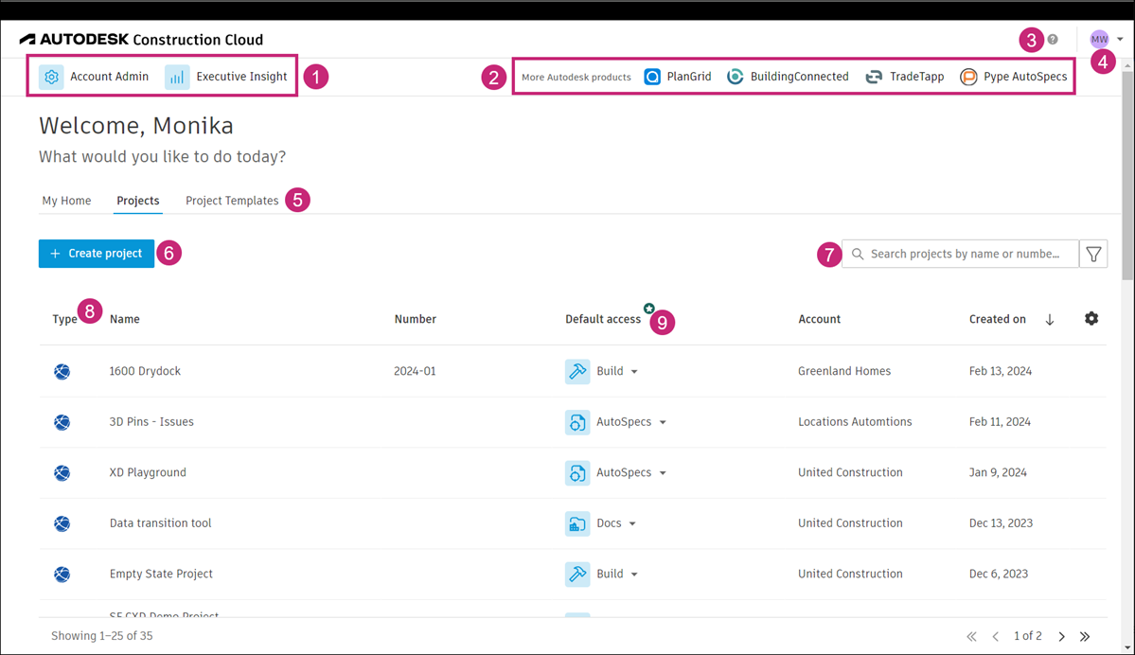Click Build icon for 1600 Drydock

click(577, 371)
